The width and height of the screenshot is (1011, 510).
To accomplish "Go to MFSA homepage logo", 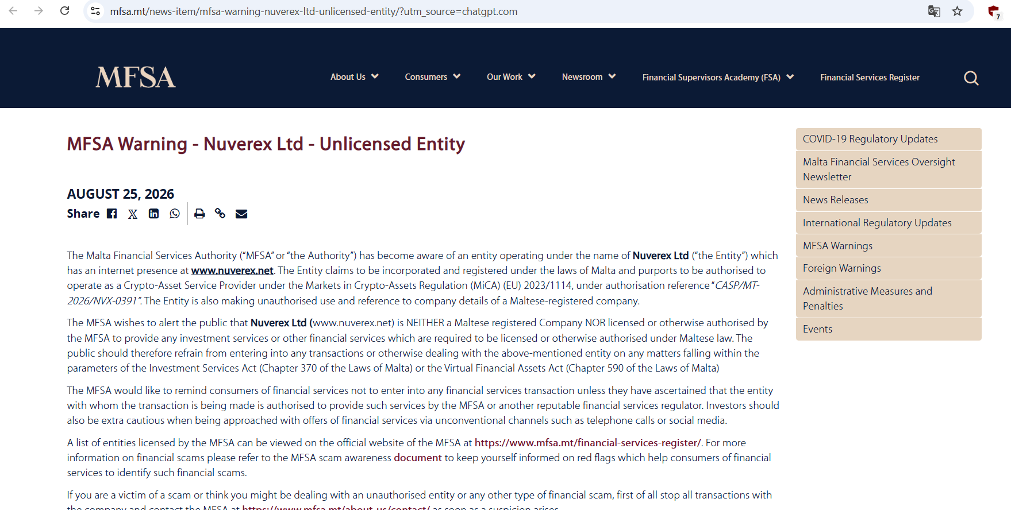I will (x=136, y=77).
